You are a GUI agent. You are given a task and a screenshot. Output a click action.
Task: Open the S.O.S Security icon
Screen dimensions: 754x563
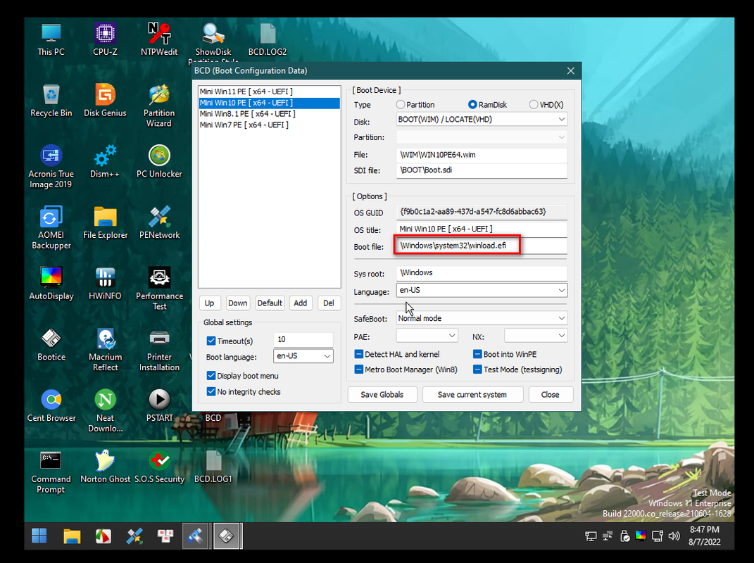point(159,467)
